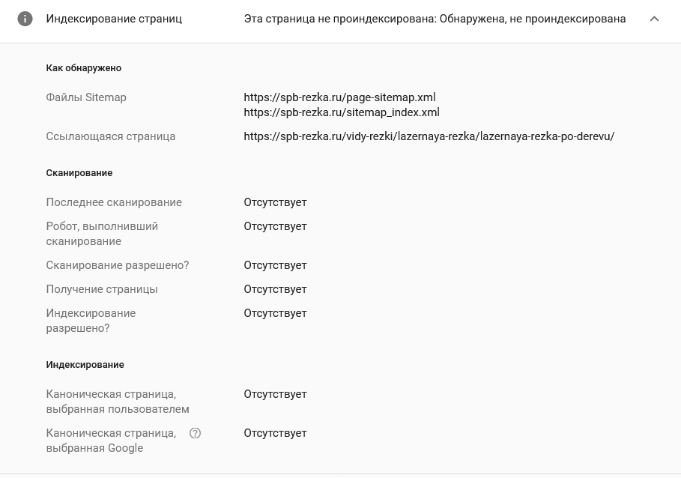Click the Индексирование разрешено? label
The image size is (681, 478).
tap(91, 321)
